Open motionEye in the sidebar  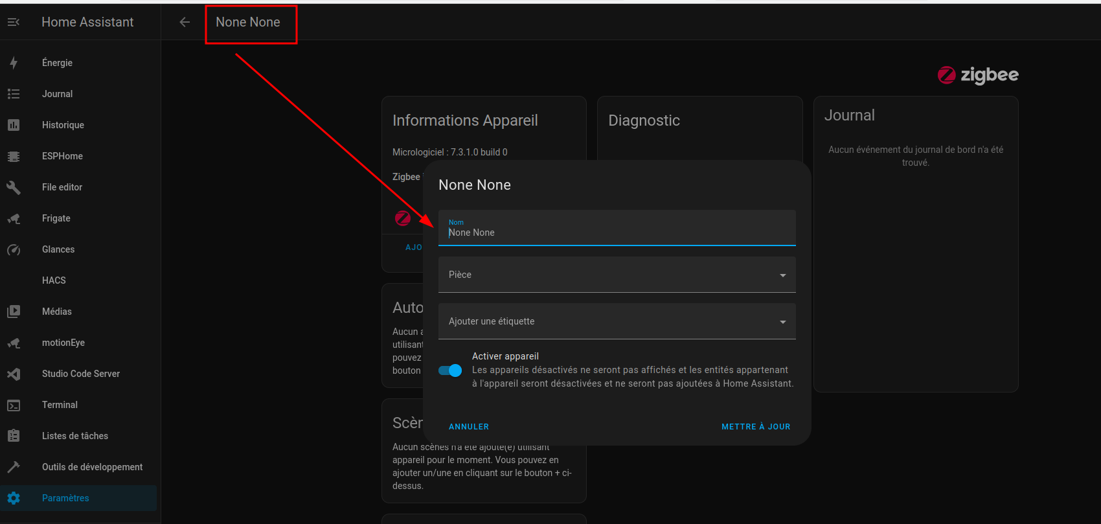(78, 343)
